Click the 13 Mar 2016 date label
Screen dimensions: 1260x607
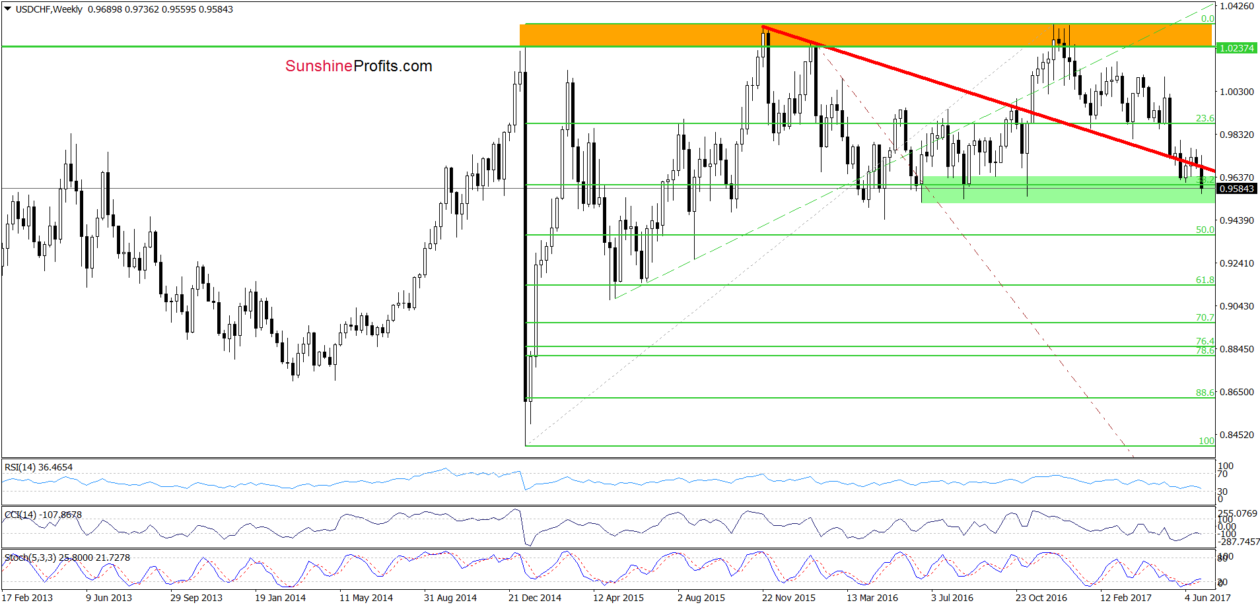tap(872, 598)
